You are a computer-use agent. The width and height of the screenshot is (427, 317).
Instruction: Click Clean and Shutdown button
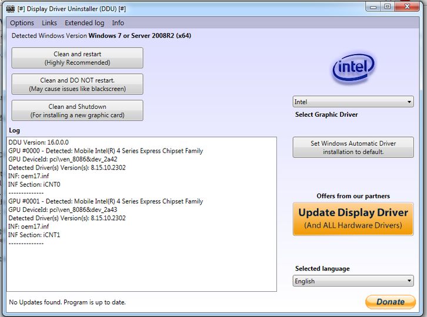pos(77,110)
